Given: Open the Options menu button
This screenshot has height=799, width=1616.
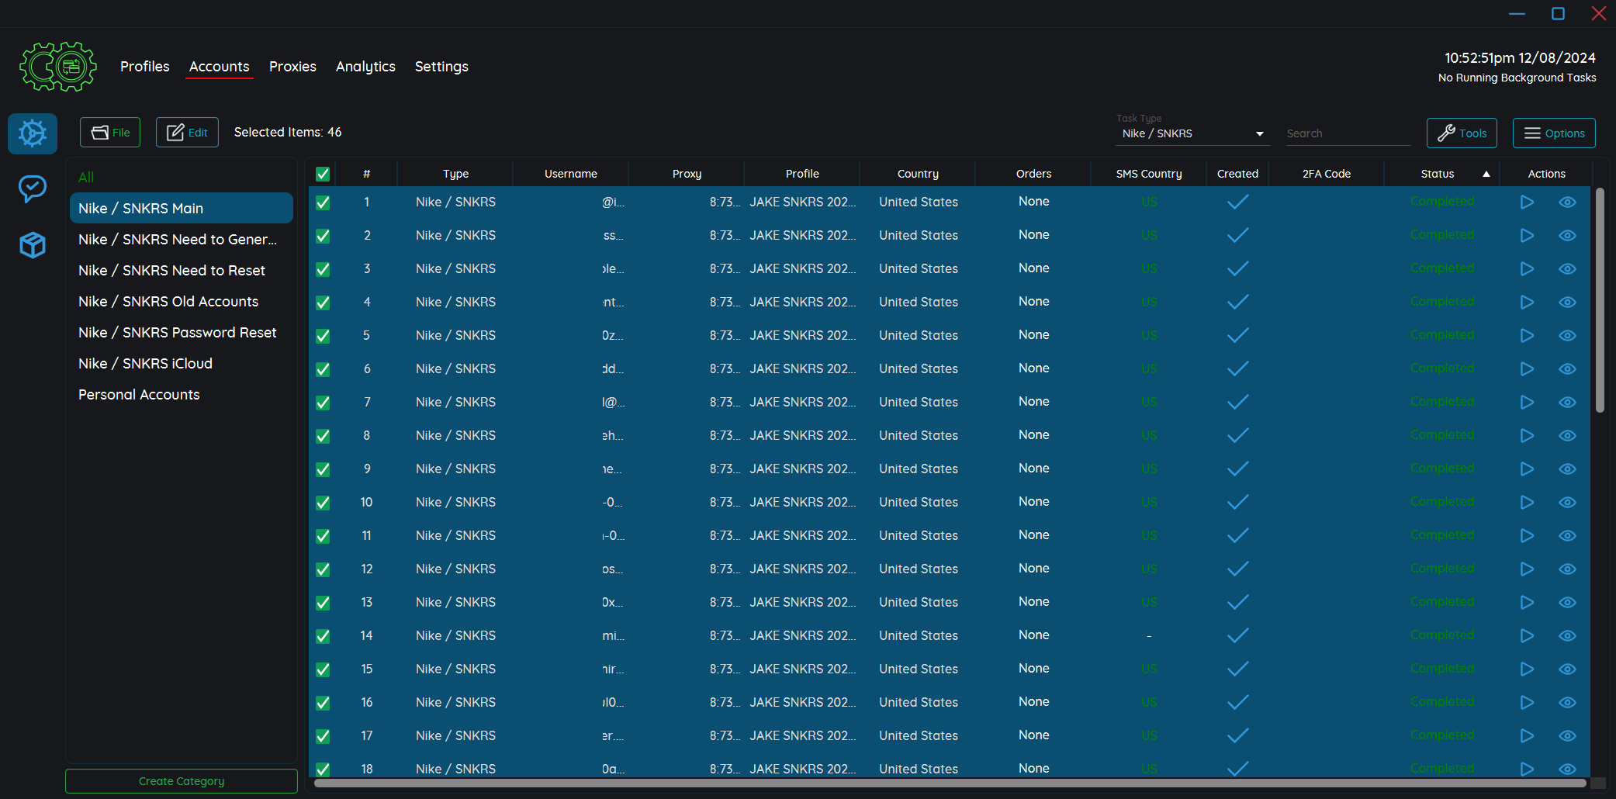Looking at the screenshot, I should (x=1554, y=133).
